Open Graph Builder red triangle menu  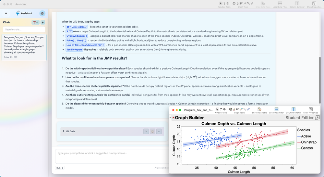click(x=174, y=118)
